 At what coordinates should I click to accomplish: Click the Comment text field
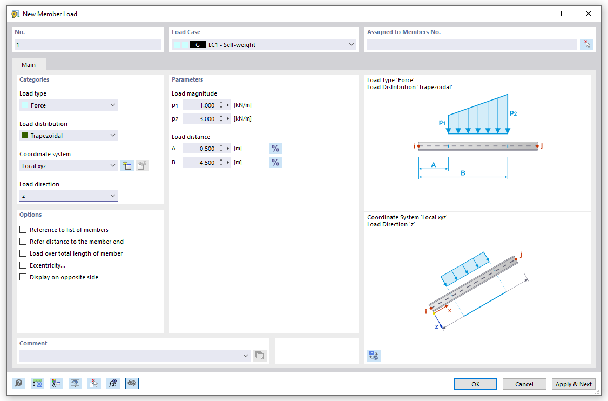(130, 356)
